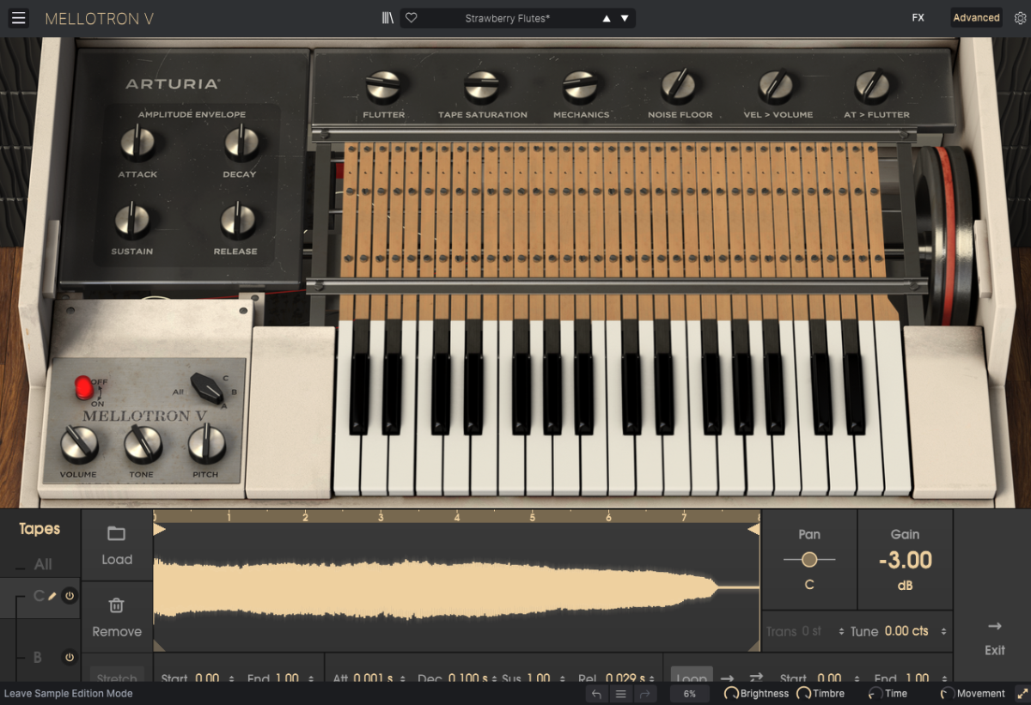Screen dimensions: 1031x705
Task: Open settings with the gear icon
Action: point(1020,18)
